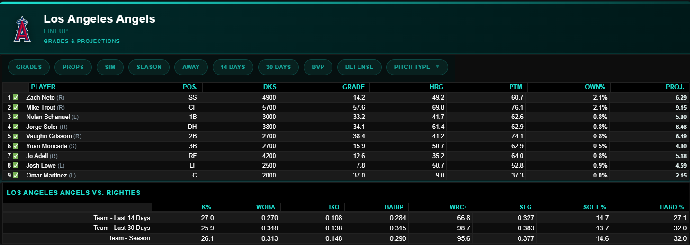
Task: Uncheck Nolan Schanuel lineup checkbox
Action: click(x=16, y=117)
